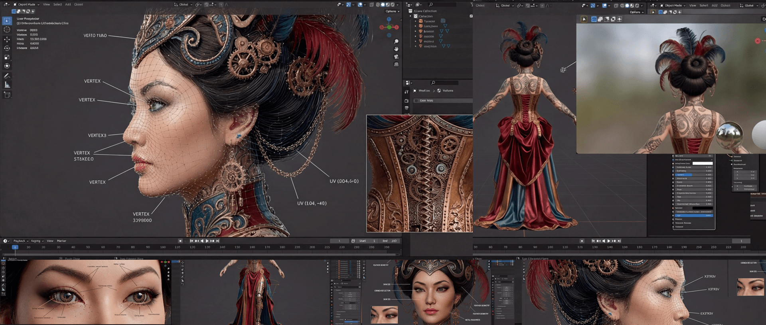
Task: Select the Rotate tool in left toolbar
Action: (7, 48)
